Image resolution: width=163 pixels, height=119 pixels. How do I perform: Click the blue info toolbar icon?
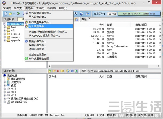click(76, 14)
